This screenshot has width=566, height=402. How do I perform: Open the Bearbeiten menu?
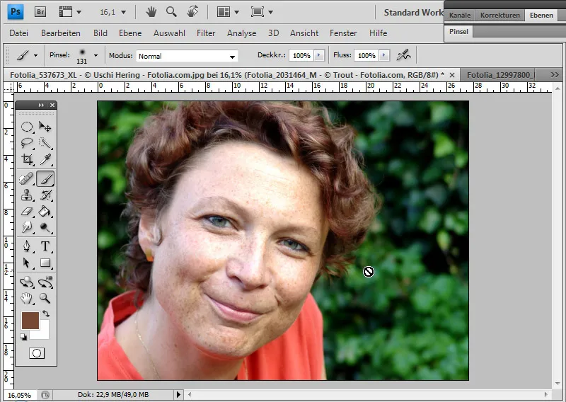(61, 33)
